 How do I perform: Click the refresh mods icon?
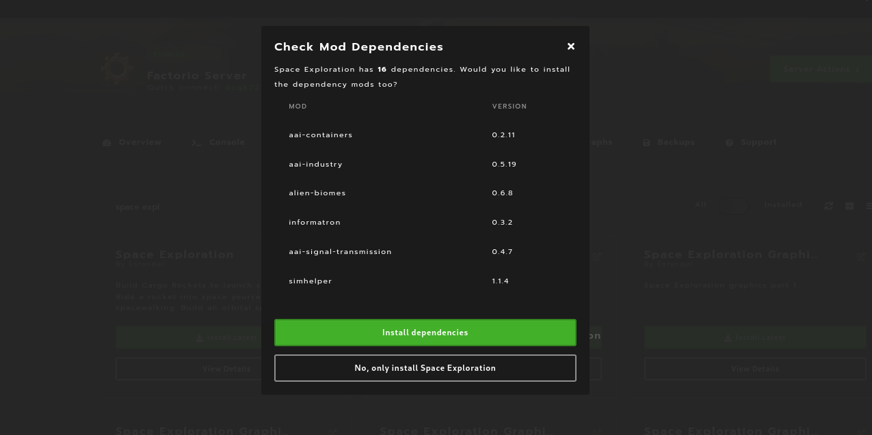[829, 206]
